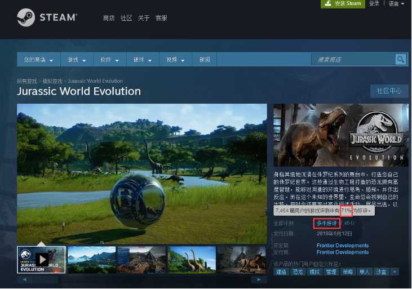The height and width of the screenshot is (289, 412).
Task: Open the 客服 support menu item
Action: click(x=161, y=18)
